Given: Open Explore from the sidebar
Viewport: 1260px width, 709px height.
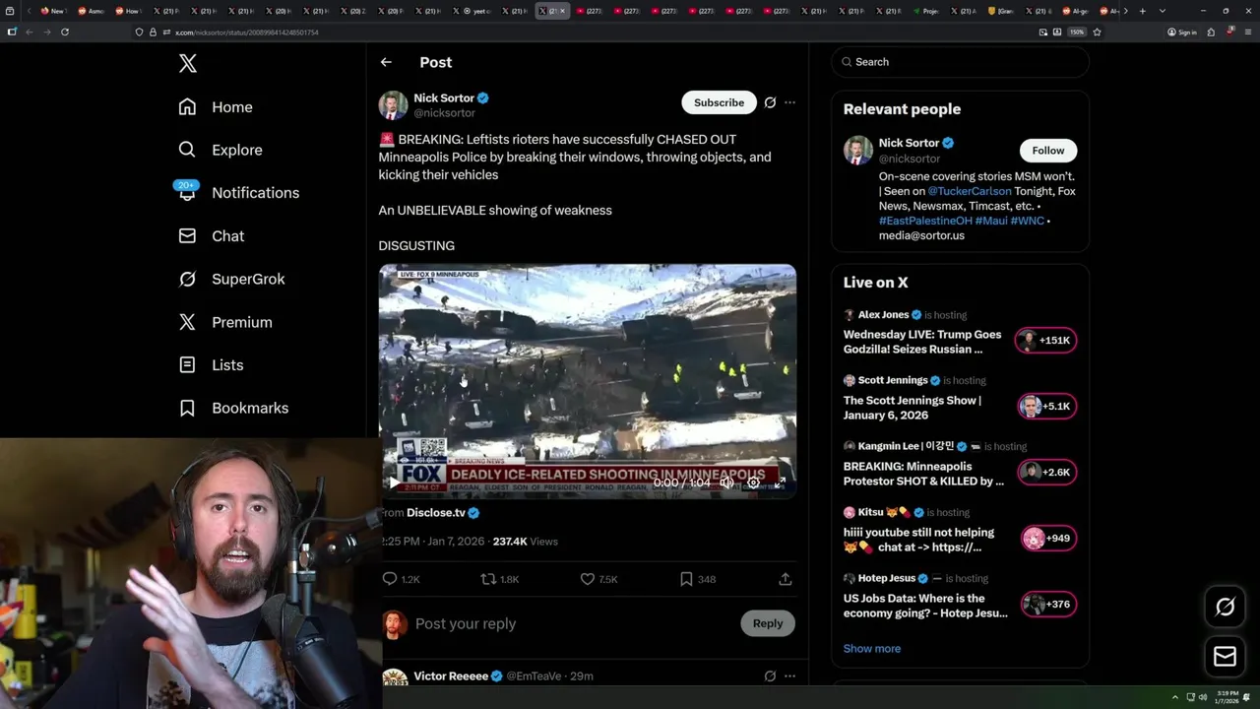Looking at the screenshot, I should [x=220, y=150].
